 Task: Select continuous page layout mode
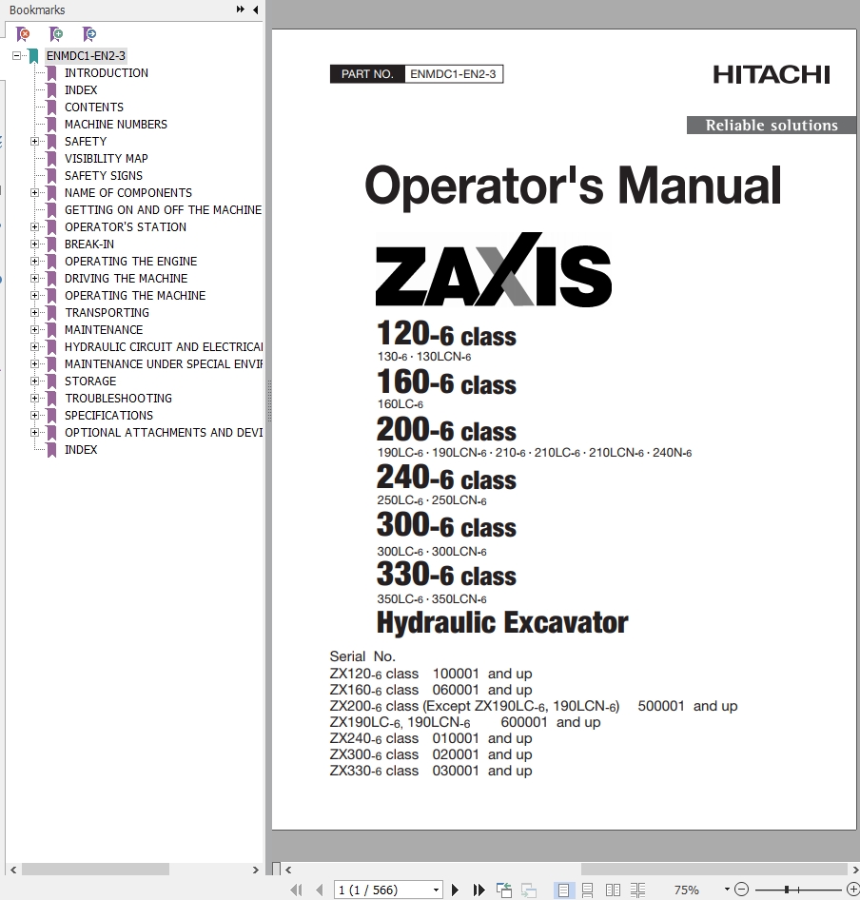click(x=587, y=890)
